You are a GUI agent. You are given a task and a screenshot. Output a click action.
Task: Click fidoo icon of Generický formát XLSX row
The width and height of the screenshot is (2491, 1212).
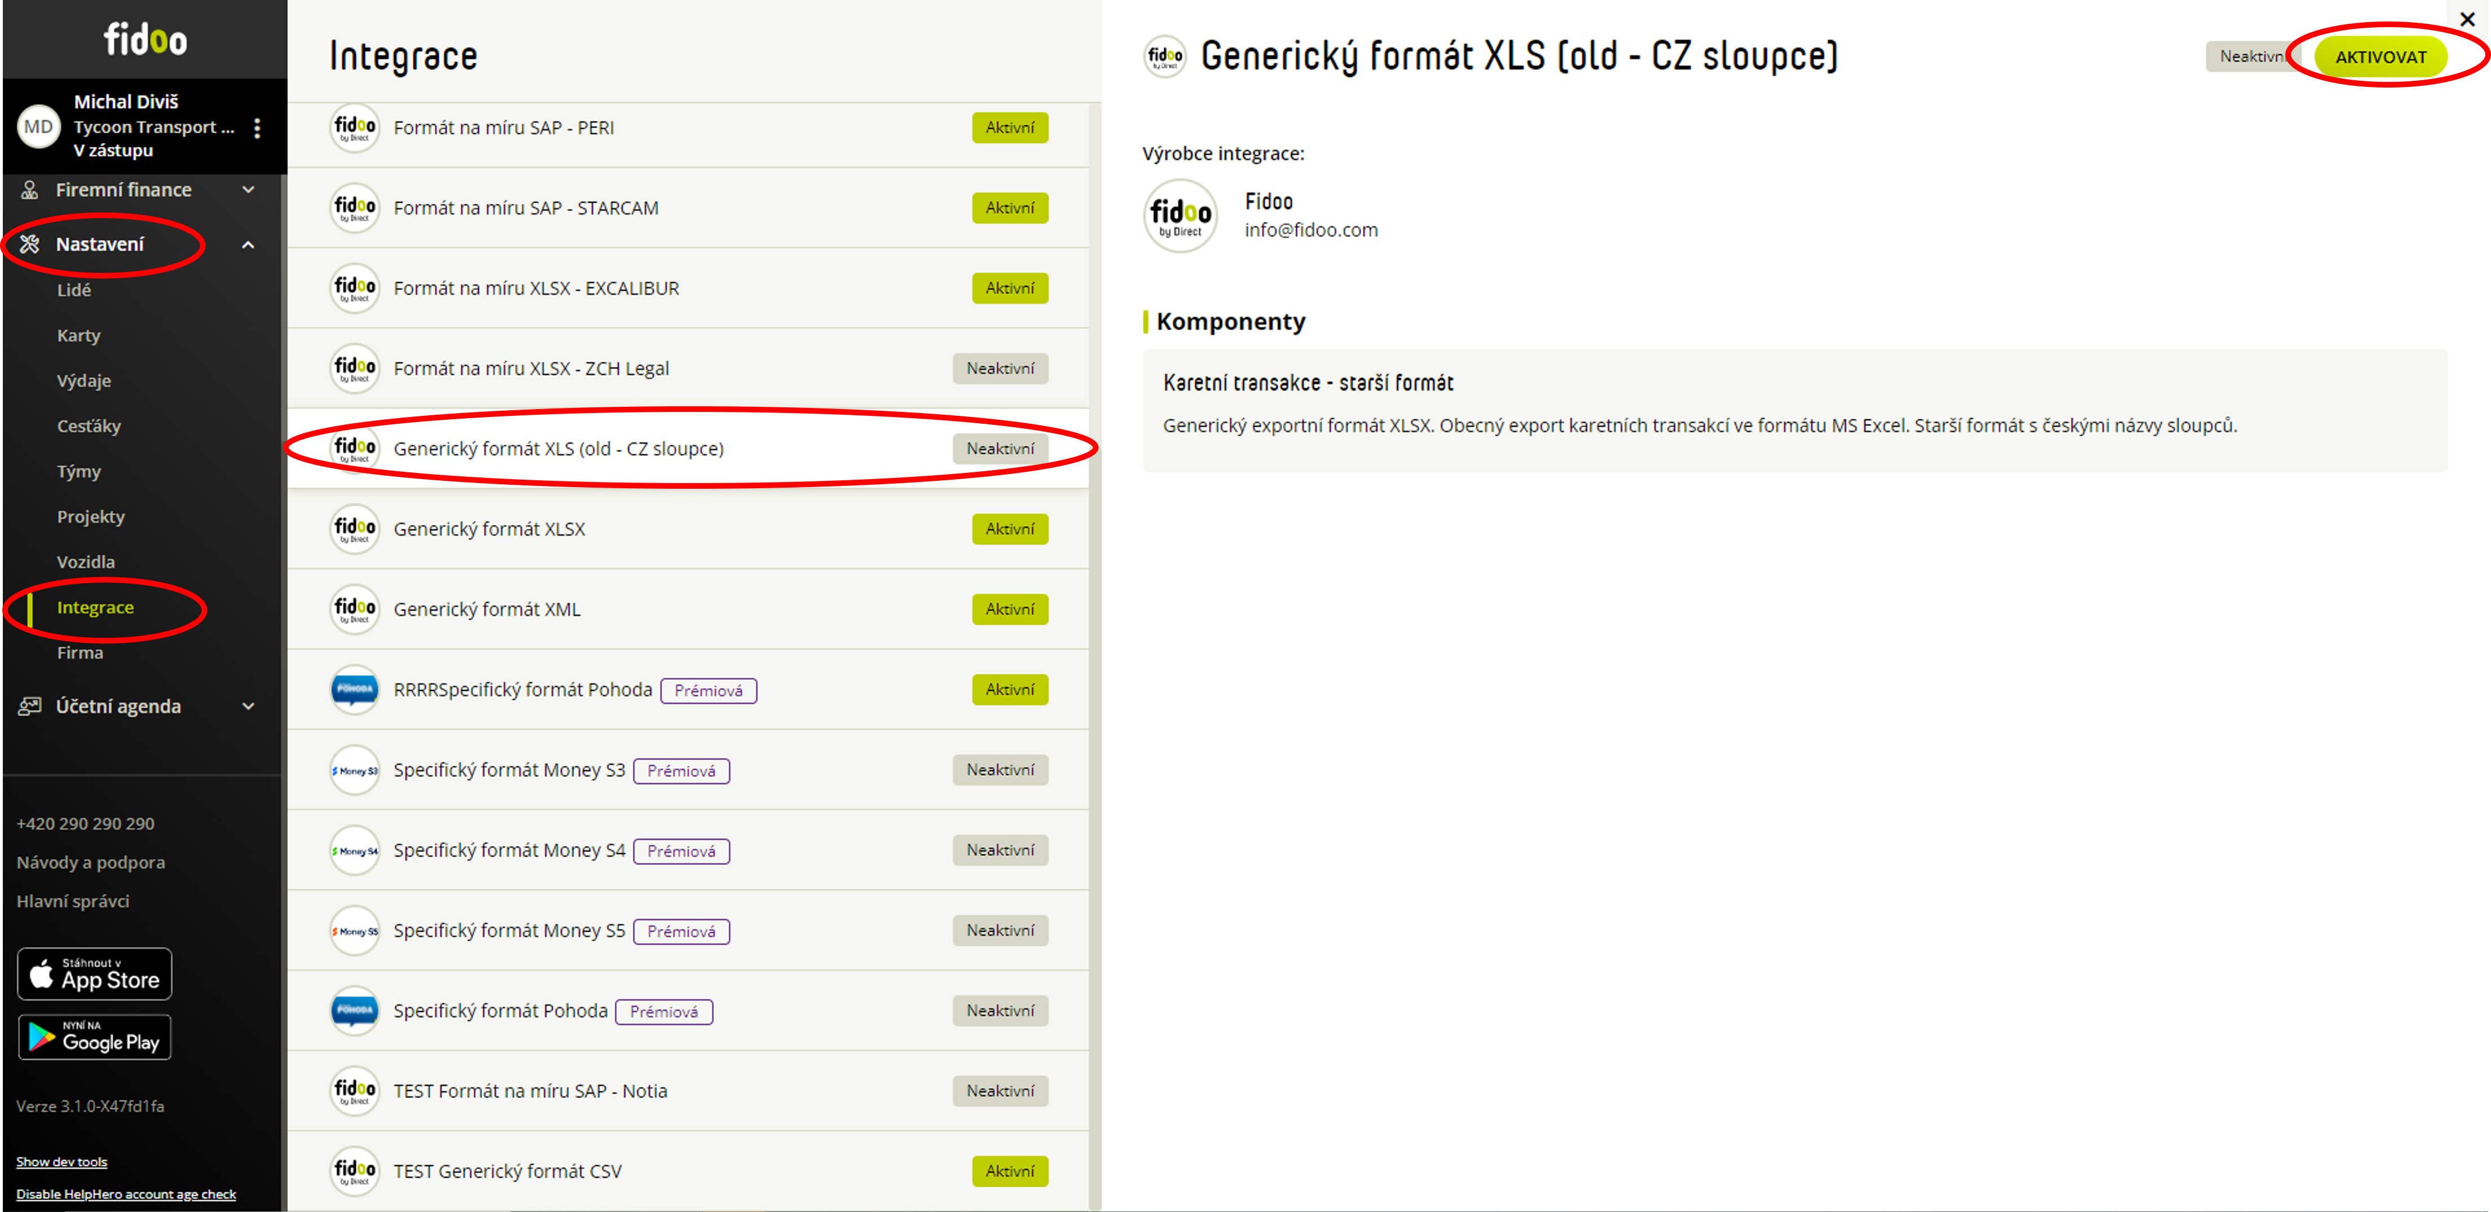point(355,529)
